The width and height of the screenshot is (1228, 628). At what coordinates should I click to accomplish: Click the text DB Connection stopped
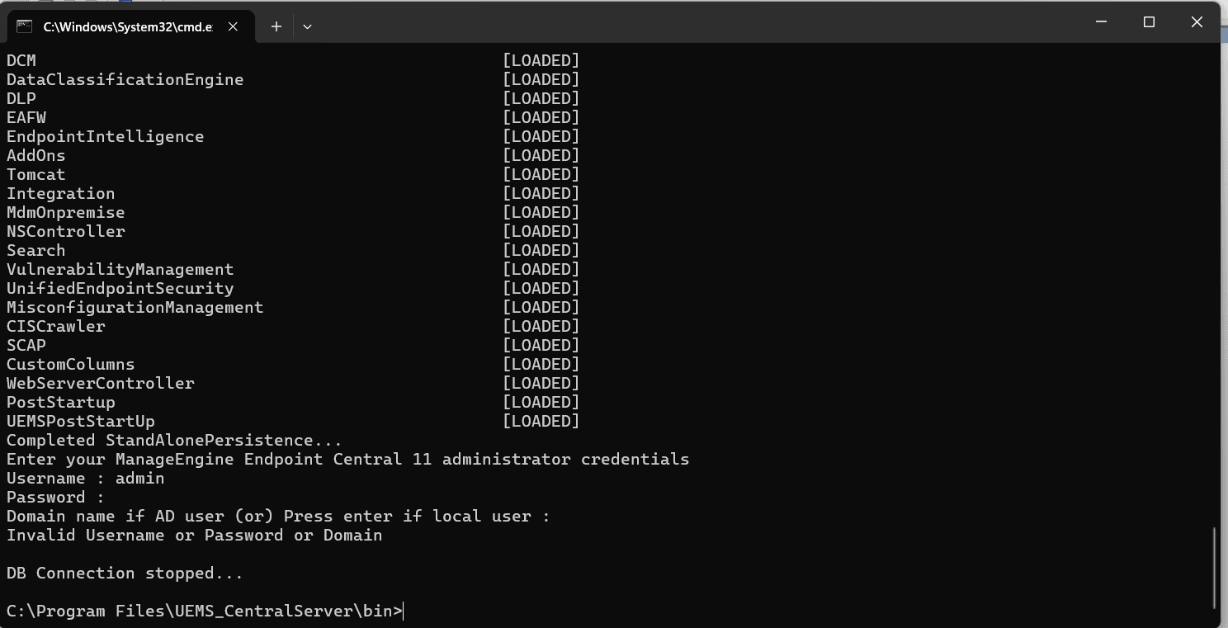point(122,573)
